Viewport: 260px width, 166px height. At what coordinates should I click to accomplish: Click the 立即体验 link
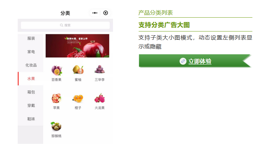pos(200,61)
